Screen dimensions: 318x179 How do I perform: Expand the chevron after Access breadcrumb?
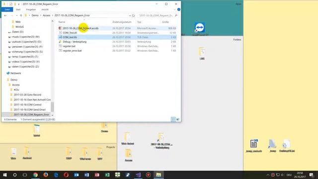(x=52, y=15)
